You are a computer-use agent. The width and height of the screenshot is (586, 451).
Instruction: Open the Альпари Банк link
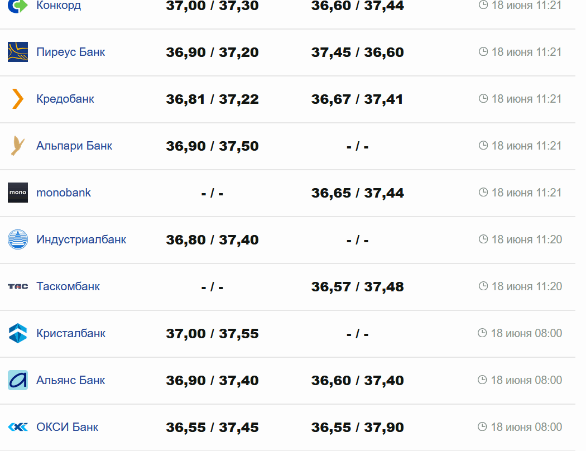point(74,146)
